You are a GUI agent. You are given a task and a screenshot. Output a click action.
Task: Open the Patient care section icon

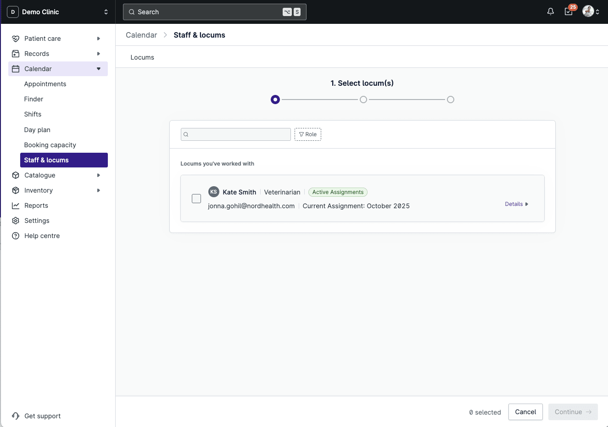pyautogui.click(x=16, y=39)
